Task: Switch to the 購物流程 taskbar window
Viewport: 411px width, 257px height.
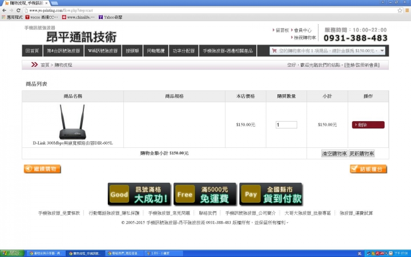Action: pyautogui.click(x=85, y=254)
